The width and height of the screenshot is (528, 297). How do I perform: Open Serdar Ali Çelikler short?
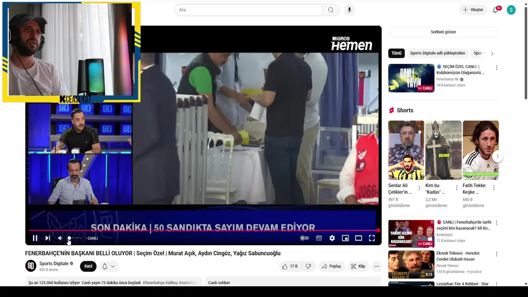(406, 150)
